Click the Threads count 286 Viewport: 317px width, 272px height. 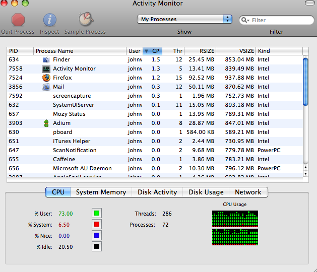pyautogui.click(x=167, y=214)
